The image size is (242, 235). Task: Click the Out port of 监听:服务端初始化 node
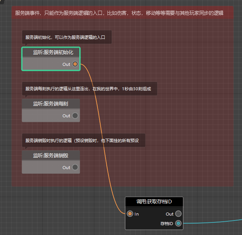(75, 64)
